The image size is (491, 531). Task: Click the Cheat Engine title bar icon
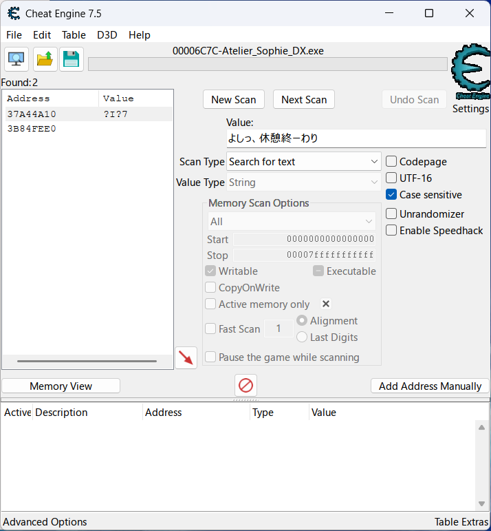(x=13, y=13)
